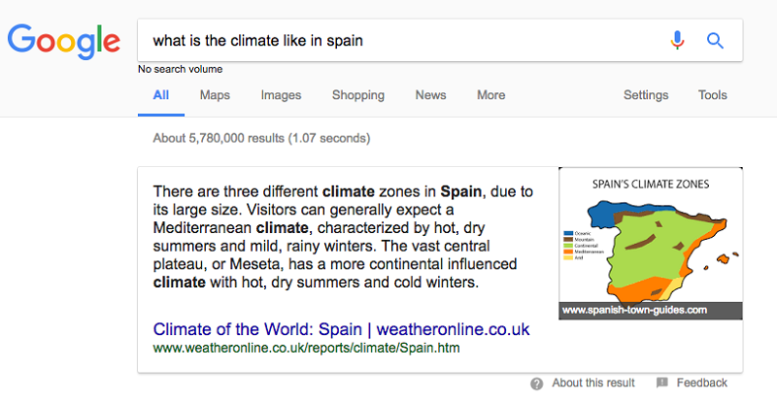Click the question mark help icon
The image size is (777, 403).
coord(537,384)
